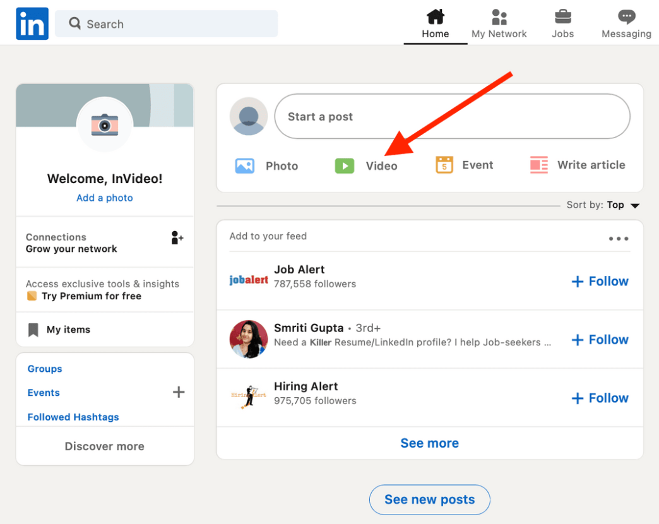Click the Photo picture icon
The height and width of the screenshot is (524, 659).
(245, 165)
